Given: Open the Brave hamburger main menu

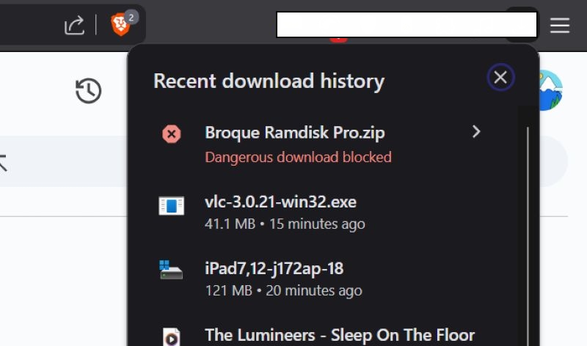Looking at the screenshot, I should pos(560,26).
